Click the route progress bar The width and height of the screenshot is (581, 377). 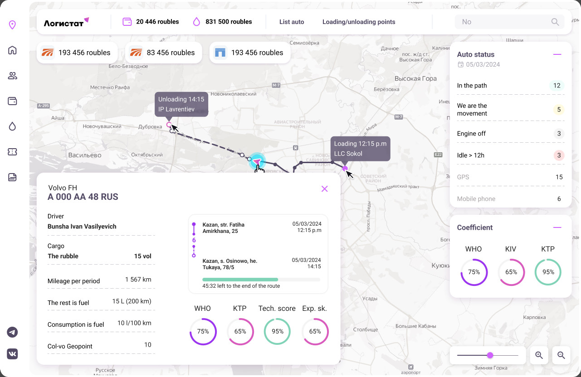[x=261, y=280]
